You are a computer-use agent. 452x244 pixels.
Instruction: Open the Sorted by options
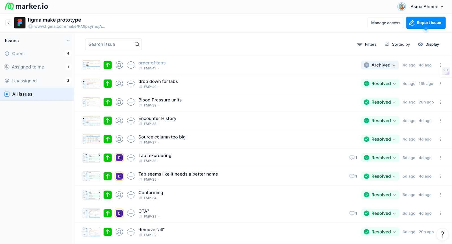397,44
